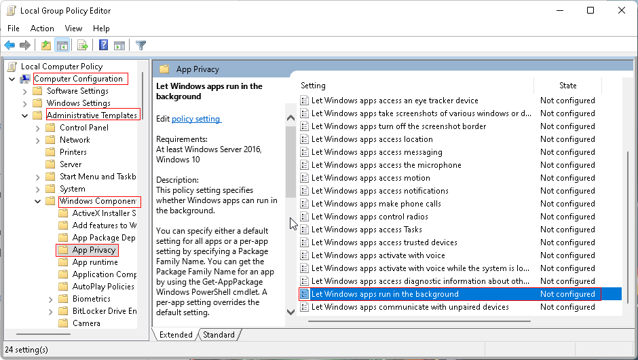Expand the Network node

(x=37, y=140)
